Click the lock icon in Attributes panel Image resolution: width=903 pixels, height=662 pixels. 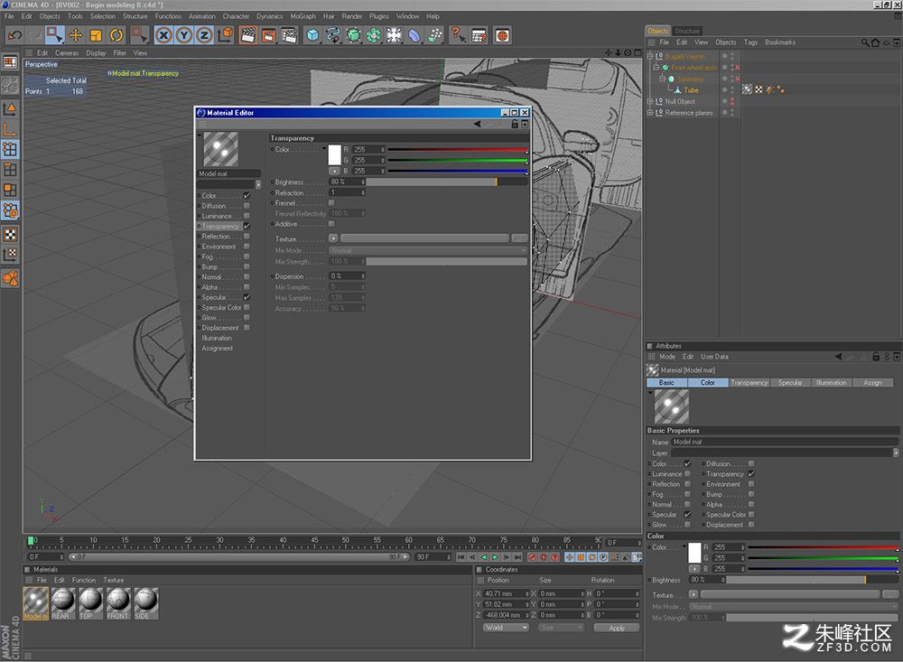[876, 357]
